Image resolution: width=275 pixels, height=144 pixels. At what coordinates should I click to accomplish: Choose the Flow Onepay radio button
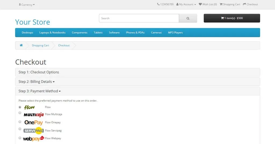[x=20, y=122]
